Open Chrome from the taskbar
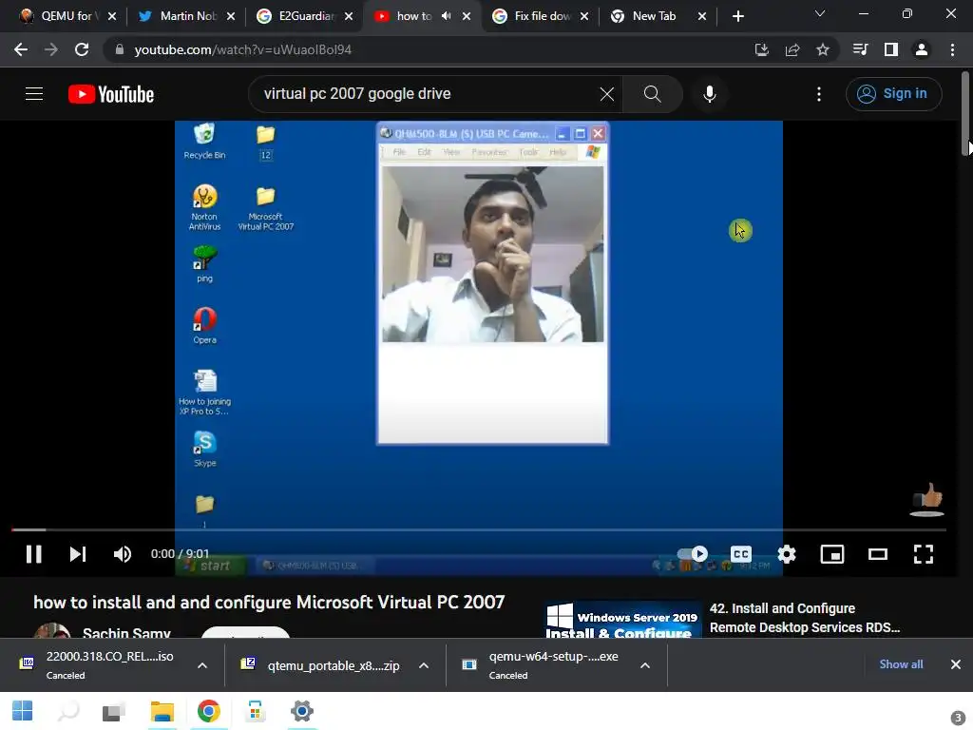973x730 pixels. tap(208, 711)
